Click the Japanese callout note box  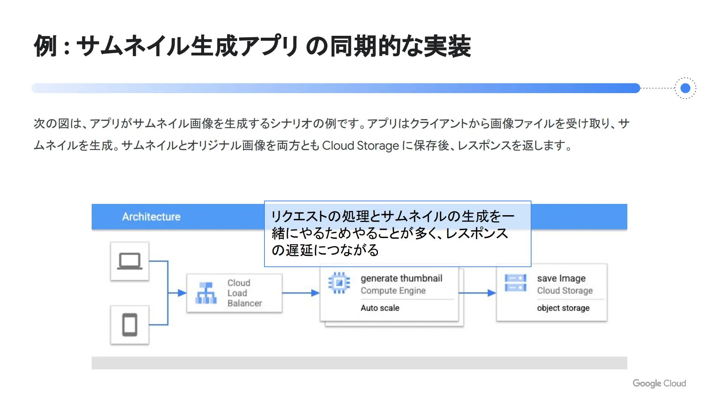(398, 234)
